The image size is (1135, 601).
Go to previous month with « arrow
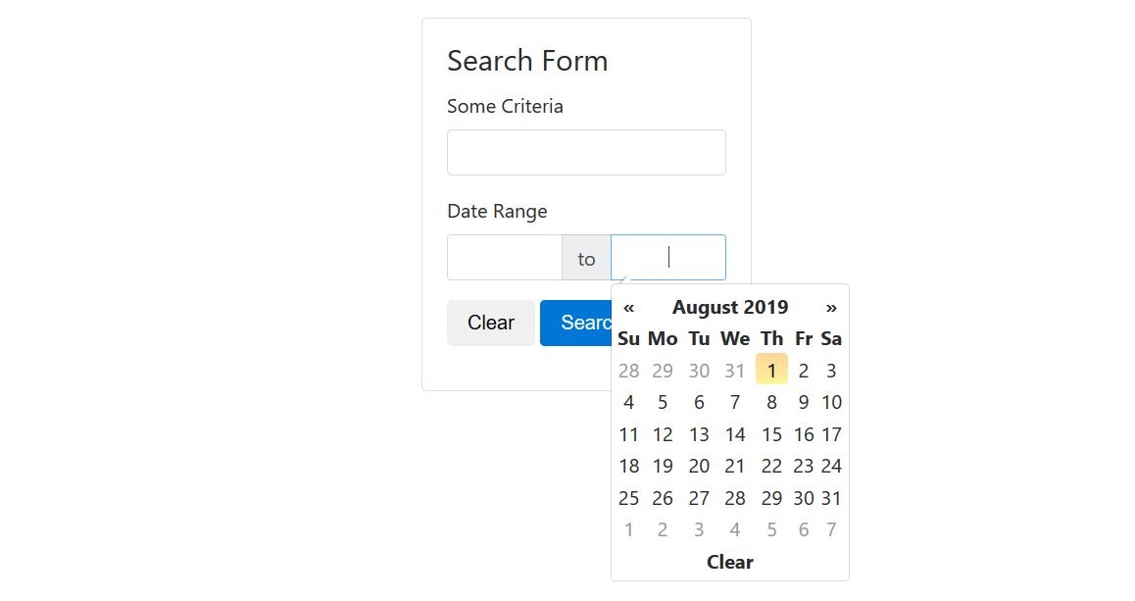(628, 308)
